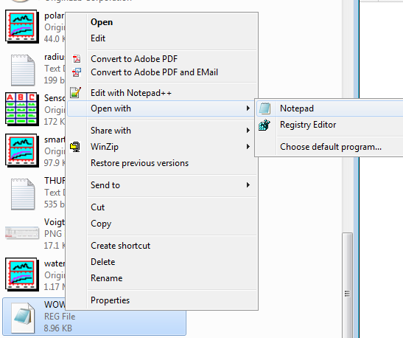This screenshot has height=338, width=403.
Task: Click the Adobe PDF icon beside Convert to Adobe PDF
Action: tap(77, 59)
